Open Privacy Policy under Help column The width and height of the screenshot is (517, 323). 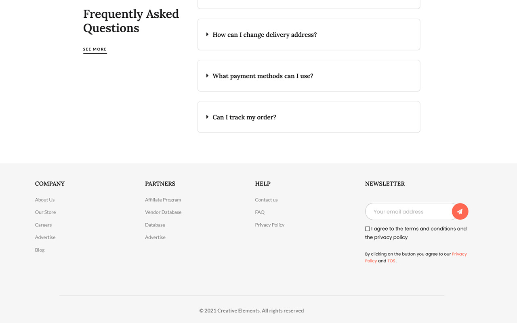click(x=269, y=225)
